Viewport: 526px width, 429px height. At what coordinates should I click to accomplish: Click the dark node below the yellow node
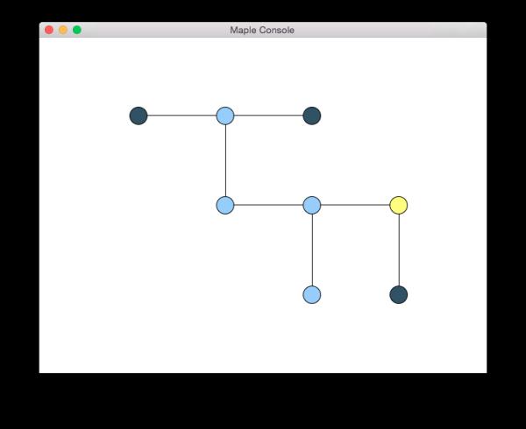(399, 294)
